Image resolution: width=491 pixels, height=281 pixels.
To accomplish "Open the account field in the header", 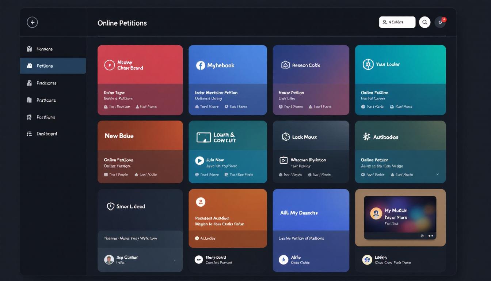I will tap(397, 22).
